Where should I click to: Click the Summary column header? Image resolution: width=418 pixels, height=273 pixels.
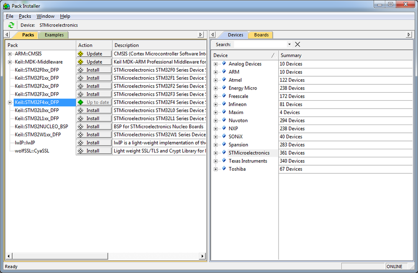click(346, 55)
